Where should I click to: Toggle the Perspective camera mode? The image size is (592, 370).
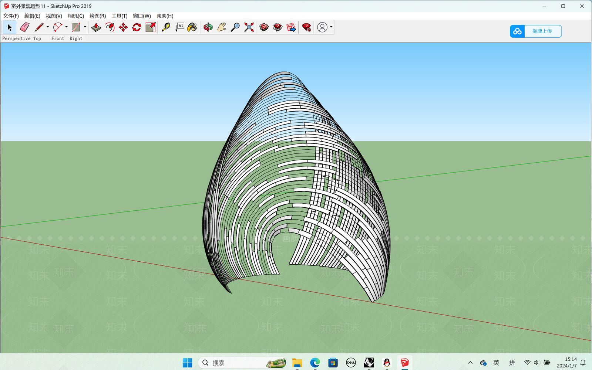[16, 38]
